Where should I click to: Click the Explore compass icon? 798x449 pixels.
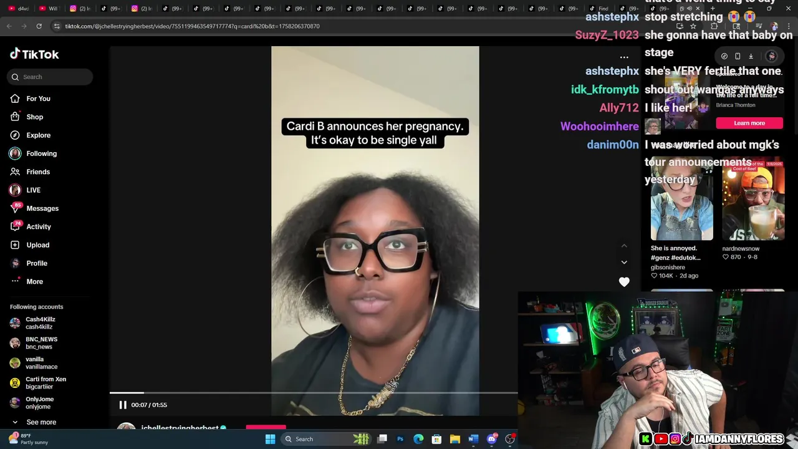[x=15, y=135]
